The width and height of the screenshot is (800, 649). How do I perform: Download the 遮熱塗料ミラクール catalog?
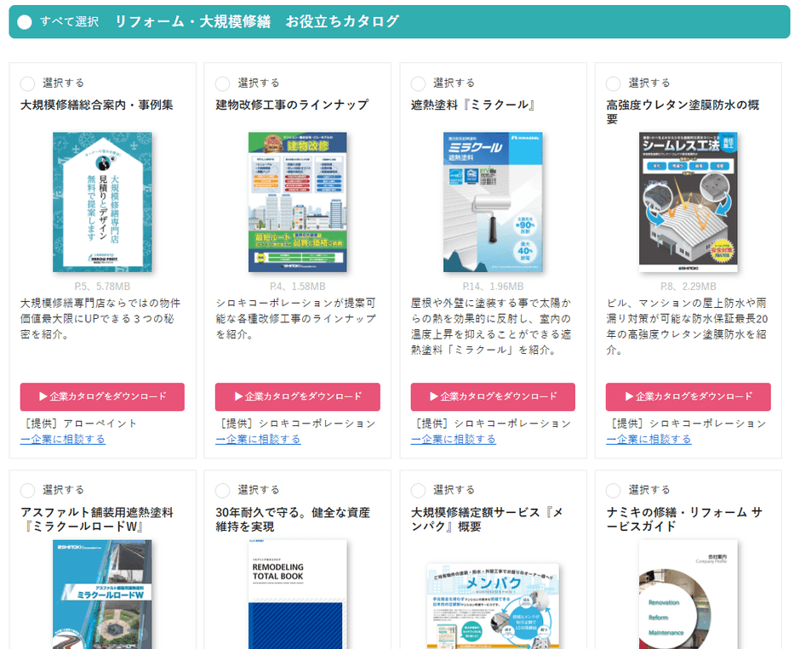coord(493,396)
